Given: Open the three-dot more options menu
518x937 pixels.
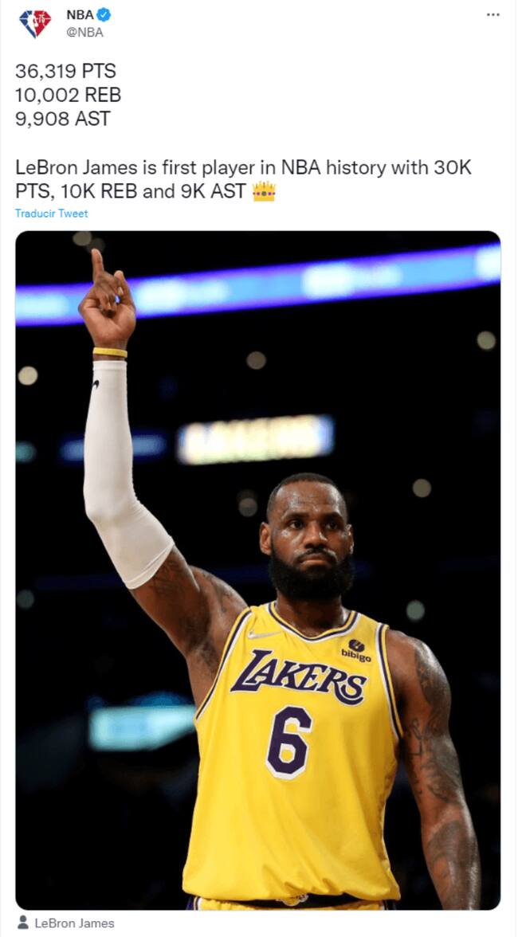Looking at the screenshot, I should [x=493, y=15].
